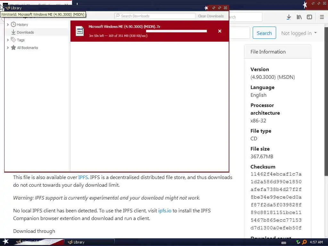Click the Library window title bar star icon
Screen dimensions: 328x246
[x=206, y=8]
